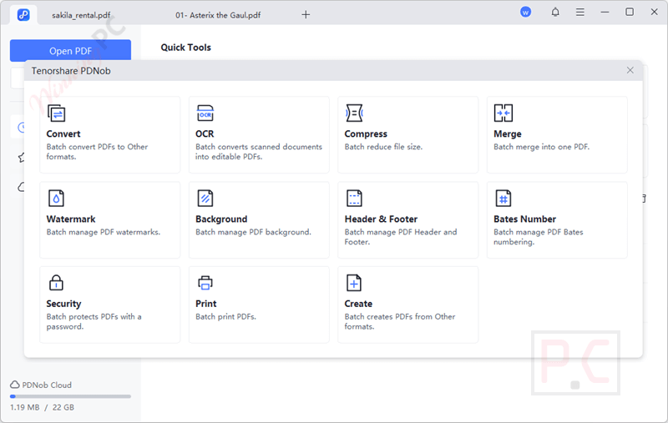Click the PDNob app logo icon
Screen dimensions: 668x423
pos(23,15)
